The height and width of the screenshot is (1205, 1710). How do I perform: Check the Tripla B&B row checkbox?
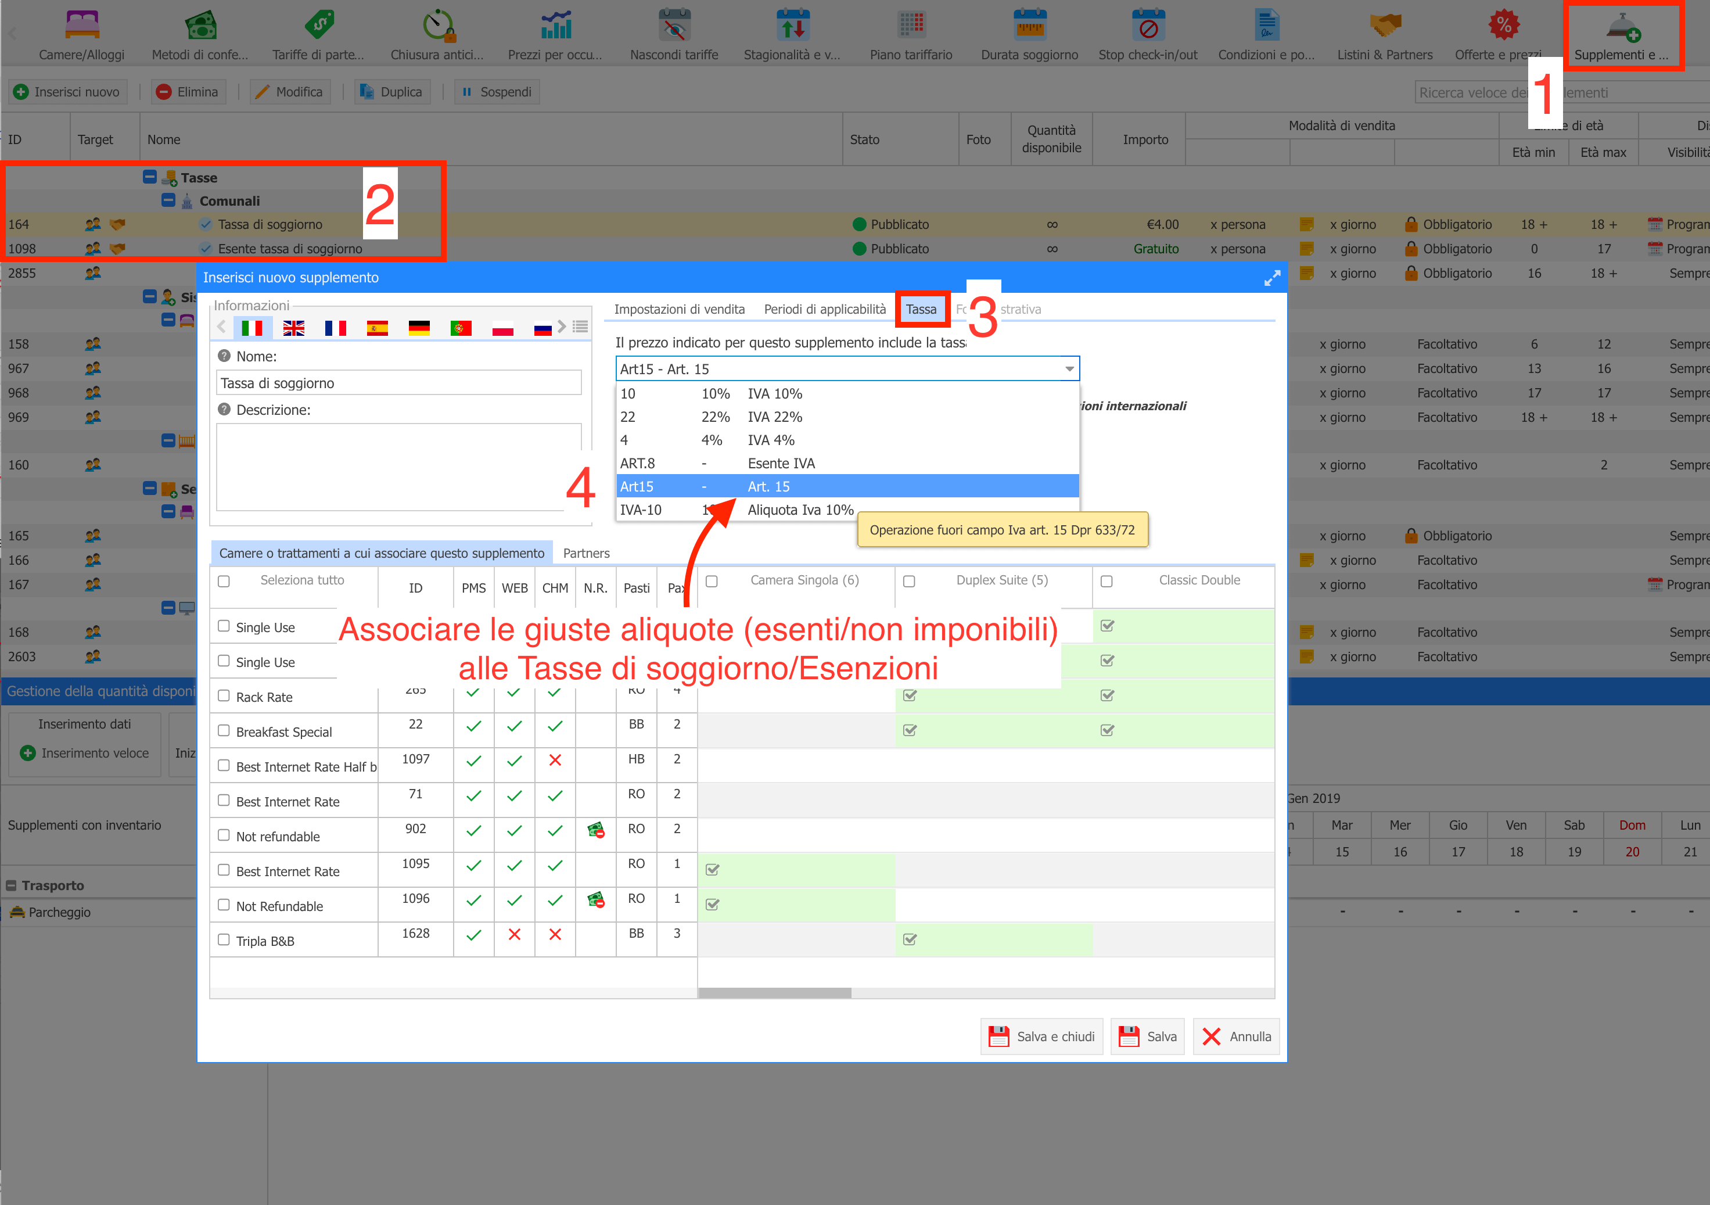tap(224, 939)
